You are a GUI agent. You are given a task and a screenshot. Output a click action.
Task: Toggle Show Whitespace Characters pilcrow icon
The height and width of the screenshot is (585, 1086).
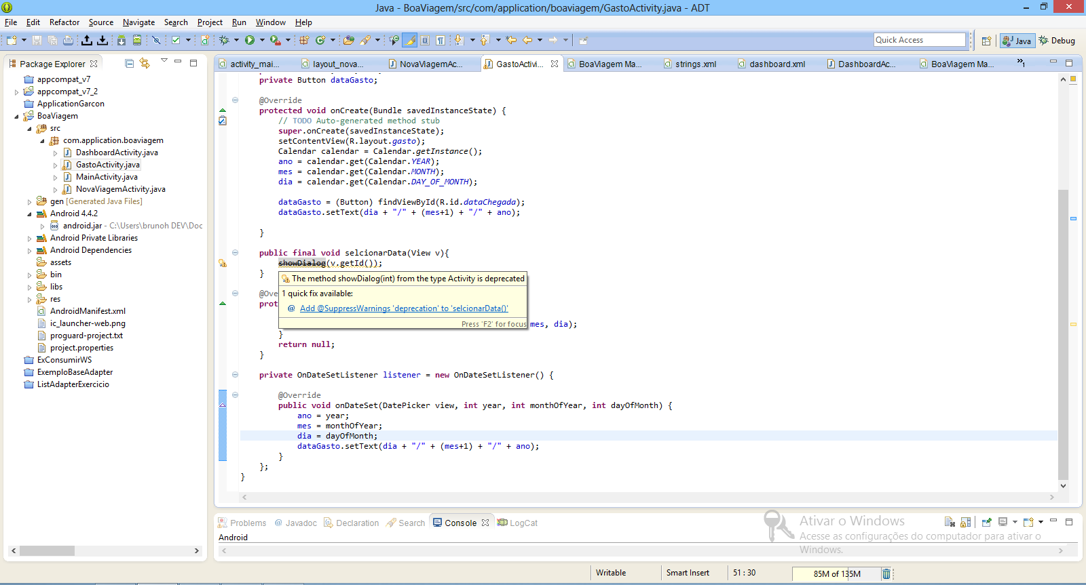pos(441,40)
